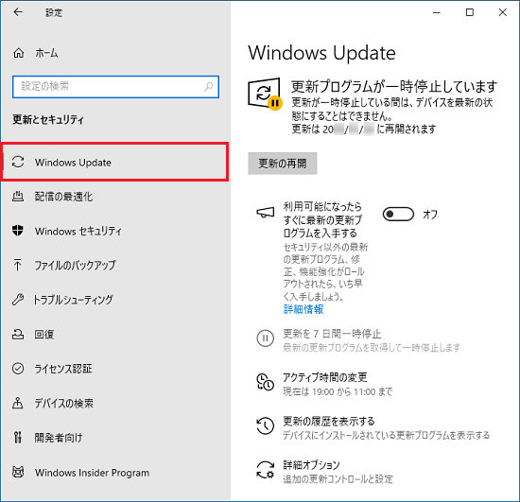Screen dimensions: 520x502
Task: Click 更新プログラムが一時停止しています status text
Action: click(x=394, y=86)
